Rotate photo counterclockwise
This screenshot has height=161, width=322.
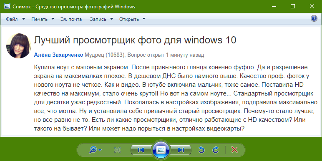201,150
